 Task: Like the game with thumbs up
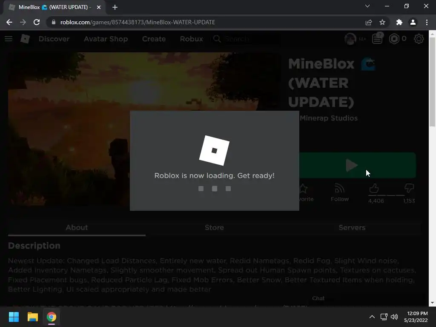pos(374,189)
